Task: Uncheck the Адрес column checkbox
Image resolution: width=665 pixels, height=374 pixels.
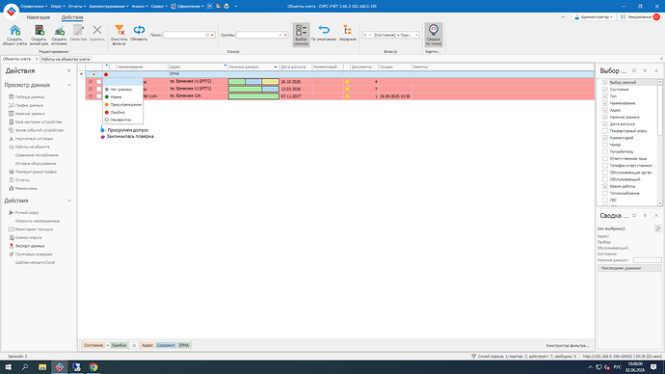Action: tap(605, 110)
